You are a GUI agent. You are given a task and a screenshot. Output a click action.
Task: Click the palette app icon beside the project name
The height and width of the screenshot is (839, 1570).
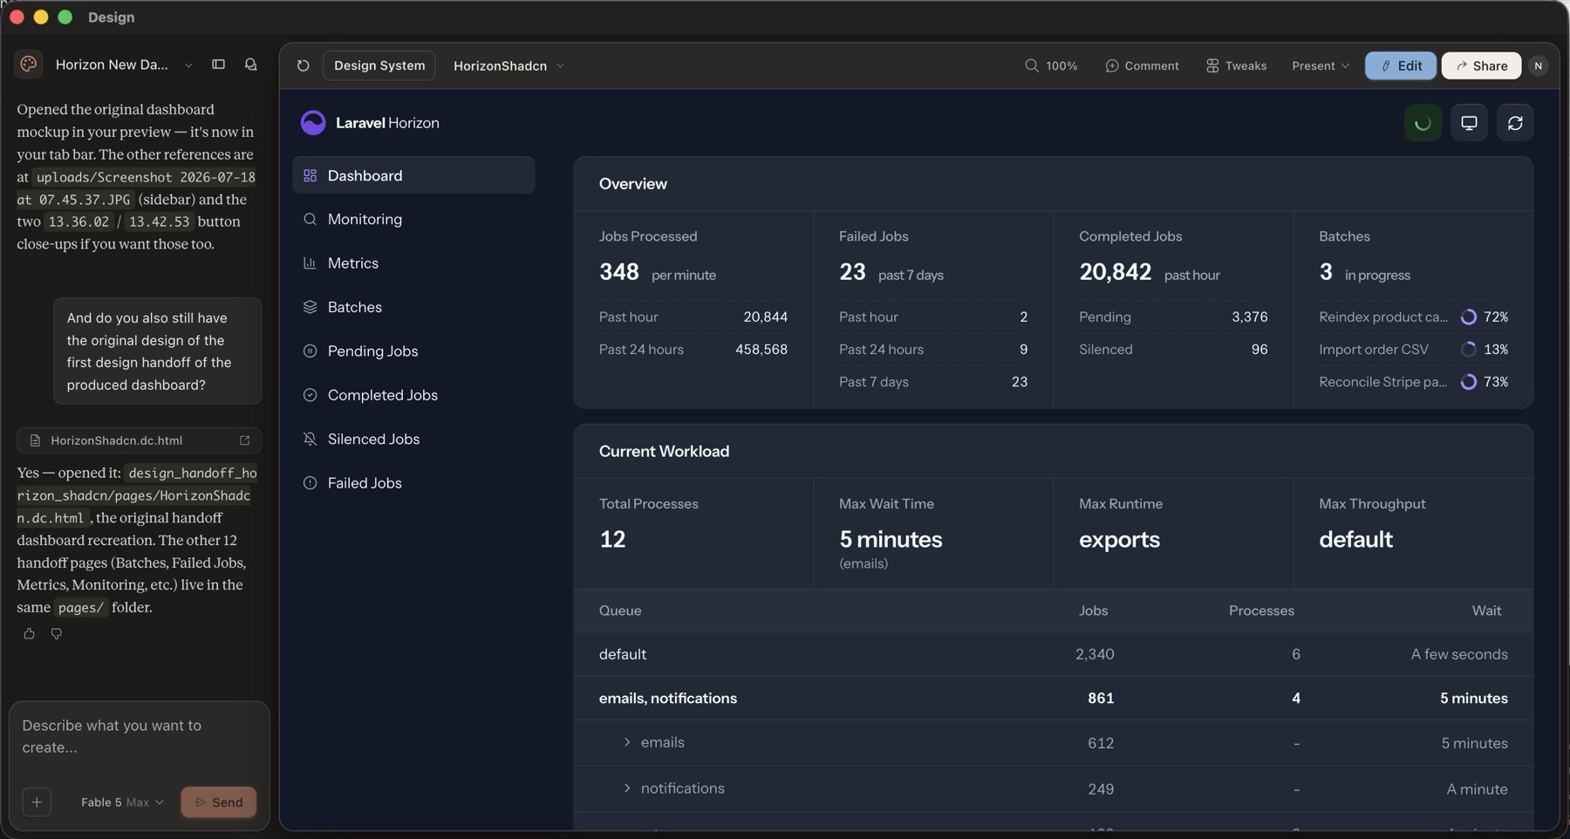[29, 65]
